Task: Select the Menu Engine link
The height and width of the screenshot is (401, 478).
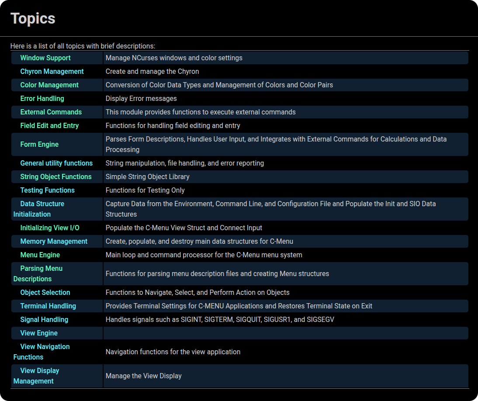Action: click(x=40, y=255)
